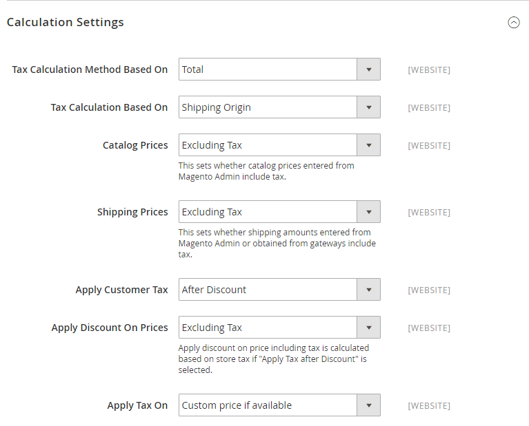Click [WEBSITE] scope beside Tax Calculation Method
Viewport: 529px width, 426px height.
429,70
